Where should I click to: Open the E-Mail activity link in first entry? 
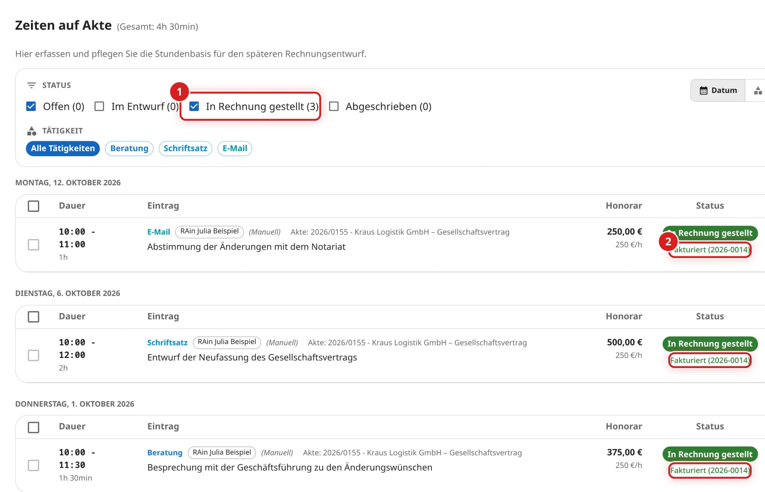click(158, 232)
